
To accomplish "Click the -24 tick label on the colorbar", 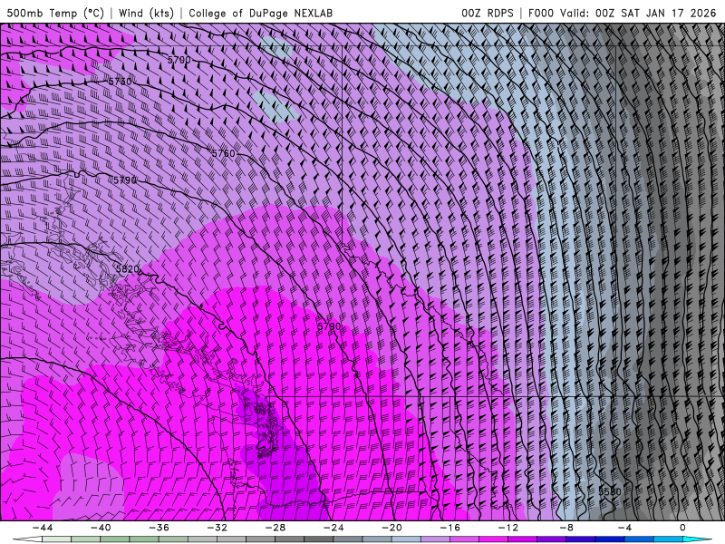I will (x=333, y=528).
